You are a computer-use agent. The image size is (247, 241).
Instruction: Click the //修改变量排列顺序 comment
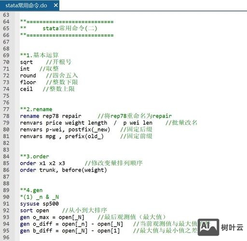pyautogui.click(x=114, y=163)
